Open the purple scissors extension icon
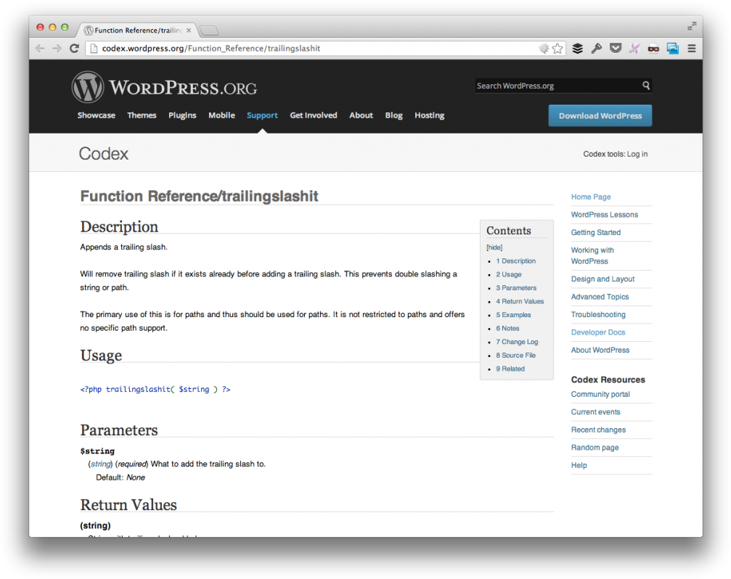Screen dimensions: 731x579 (634, 48)
